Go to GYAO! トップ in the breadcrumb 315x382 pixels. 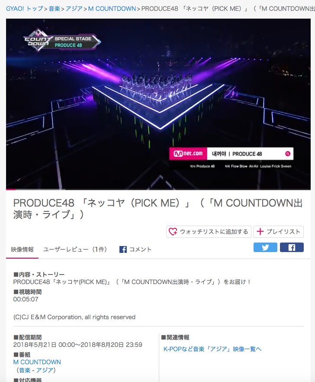tap(25, 9)
